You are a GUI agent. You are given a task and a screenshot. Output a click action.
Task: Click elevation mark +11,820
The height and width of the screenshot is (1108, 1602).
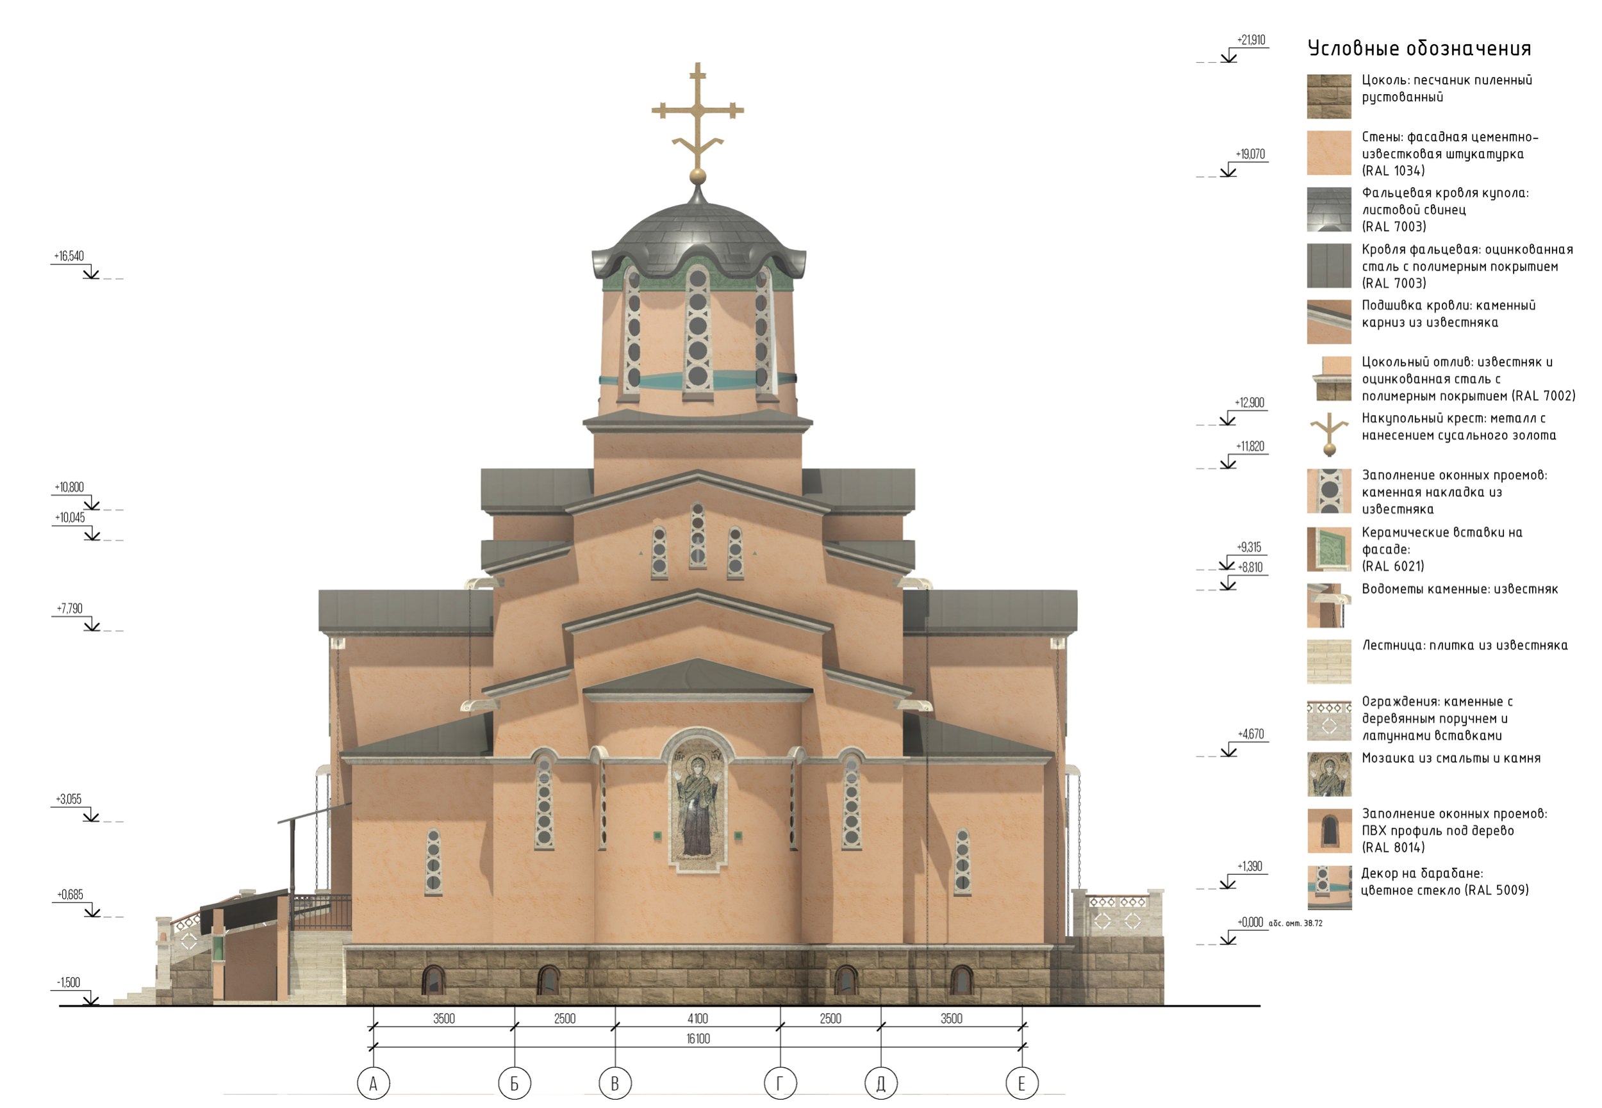[1250, 446]
